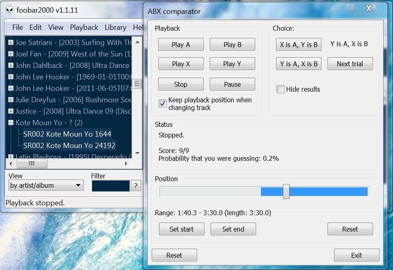Open the Playback menu
Viewport: 393px width, 270px height.
(84, 27)
